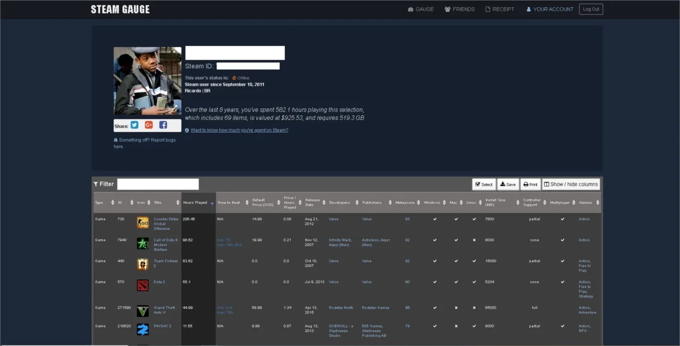Screen dimensions: 680x346
Task: Open the Friends page in navigation
Action: click(x=459, y=9)
